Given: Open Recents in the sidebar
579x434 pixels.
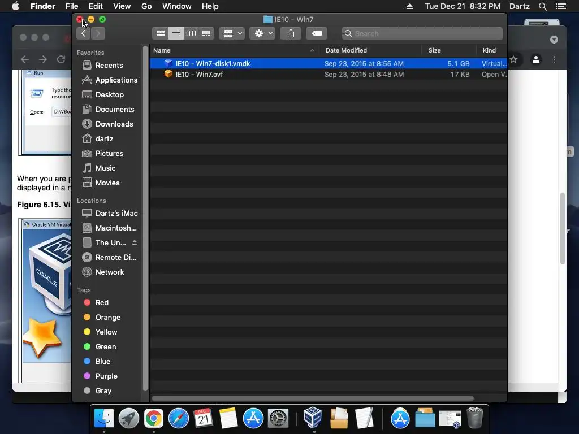Looking at the screenshot, I should (x=109, y=66).
